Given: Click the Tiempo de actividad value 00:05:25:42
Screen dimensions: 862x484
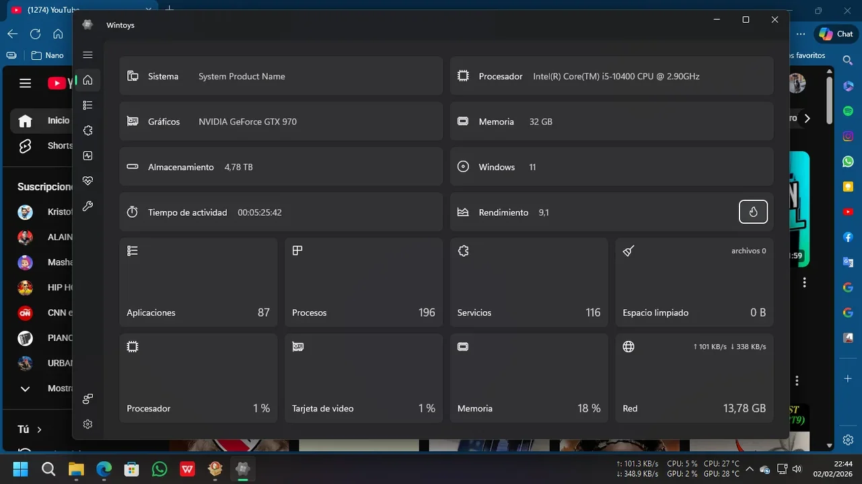Looking at the screenshot, I should pyautogui.click(x=260, y=212).
